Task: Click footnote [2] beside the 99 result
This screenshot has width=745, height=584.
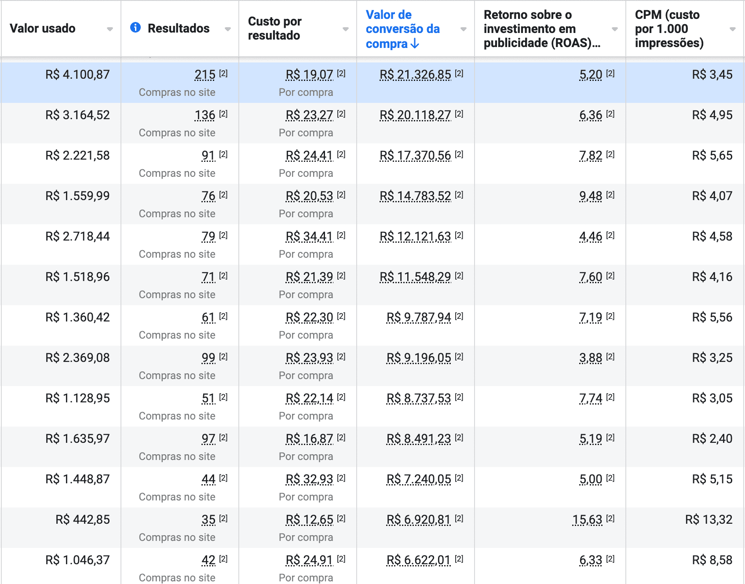Action: 223,357
